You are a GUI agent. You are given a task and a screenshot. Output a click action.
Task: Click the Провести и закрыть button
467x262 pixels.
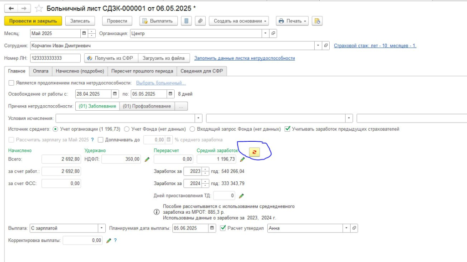[33, 21]
